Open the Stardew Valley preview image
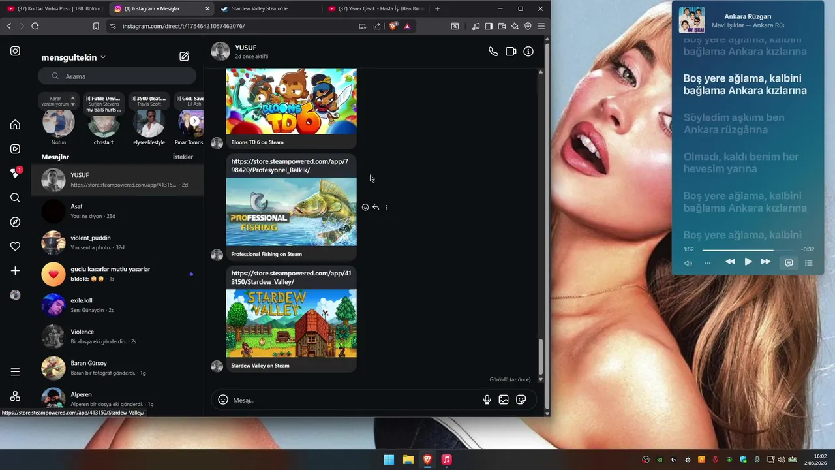835x470 pixels. (x=291, y=323)
